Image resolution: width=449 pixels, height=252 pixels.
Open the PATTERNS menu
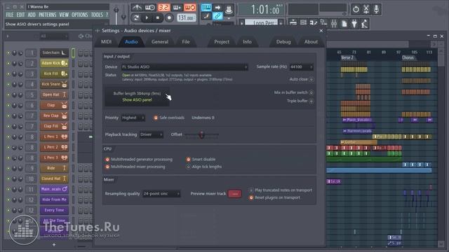pyautogui.click(x=48, y=15)
